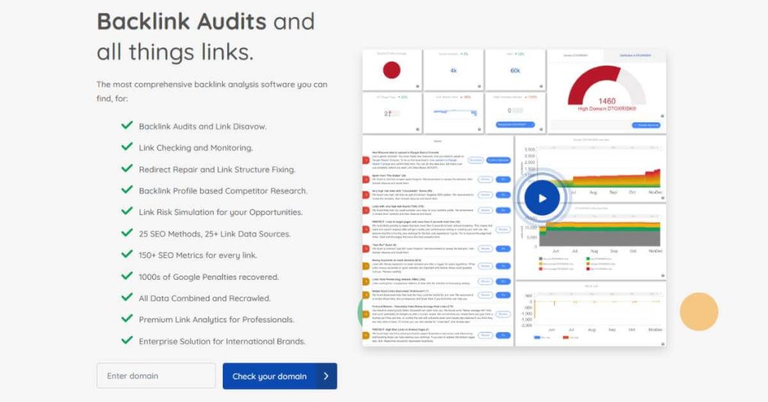Click the Enter domain input field
The image size is (768, 402).
pyautogui.click(x=155, y=376)
